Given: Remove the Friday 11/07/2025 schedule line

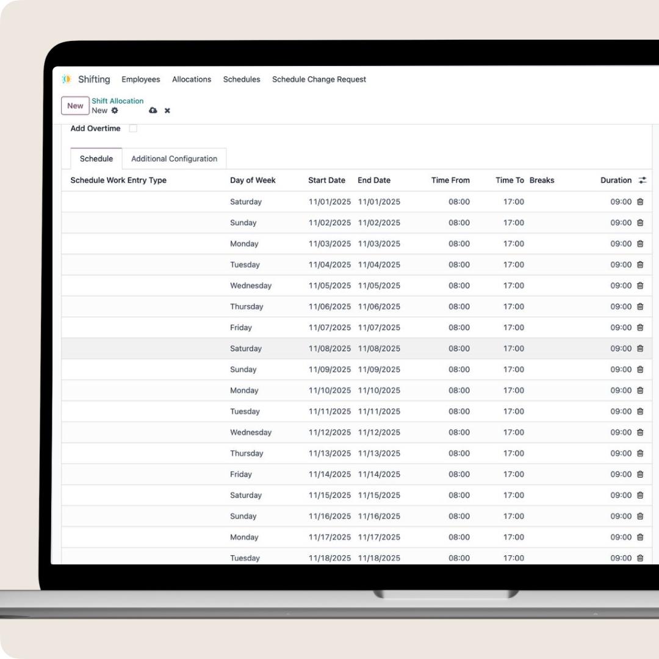Looking at the screenshot, I should [640, 328].
